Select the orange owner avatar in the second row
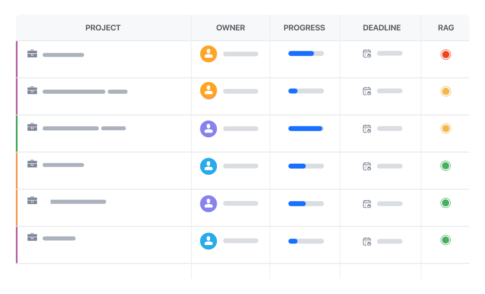Screen dimensions: 485x294 (208, 91)
